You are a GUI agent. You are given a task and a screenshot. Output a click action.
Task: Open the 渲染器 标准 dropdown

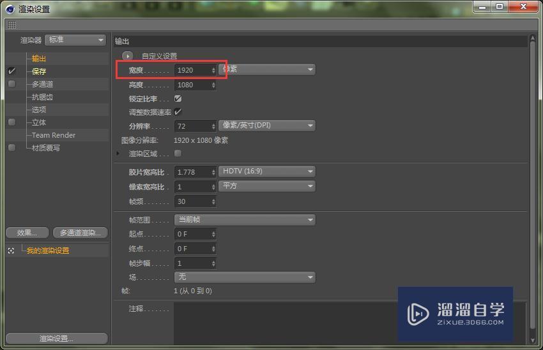pos(75,40)
